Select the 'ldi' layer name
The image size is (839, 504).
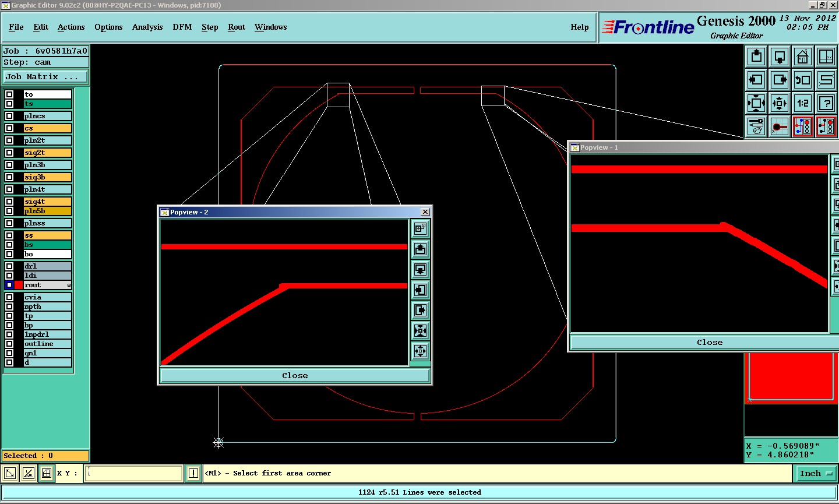(47, 276)
